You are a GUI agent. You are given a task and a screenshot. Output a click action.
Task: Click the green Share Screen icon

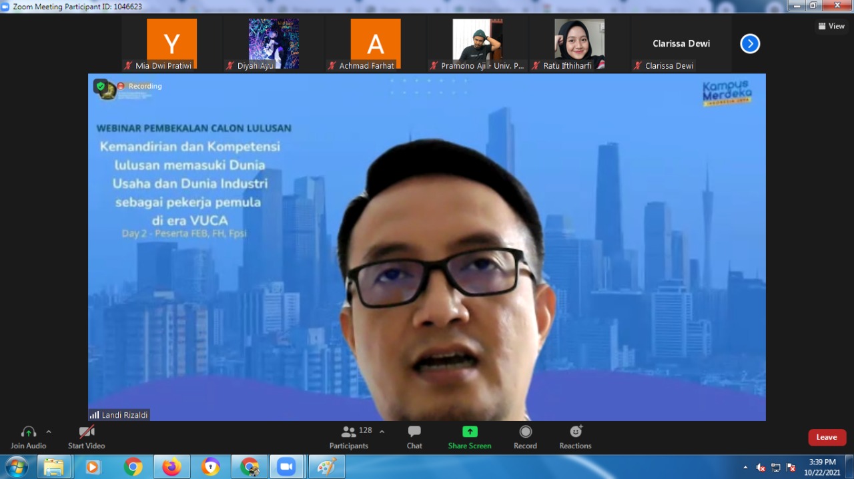tap(470, 432)
